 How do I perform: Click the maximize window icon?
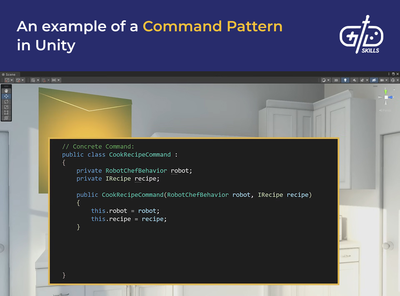coord(393,74)
